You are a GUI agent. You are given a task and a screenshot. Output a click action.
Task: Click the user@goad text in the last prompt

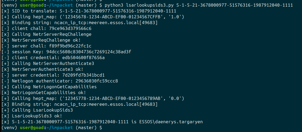[32, 127]
